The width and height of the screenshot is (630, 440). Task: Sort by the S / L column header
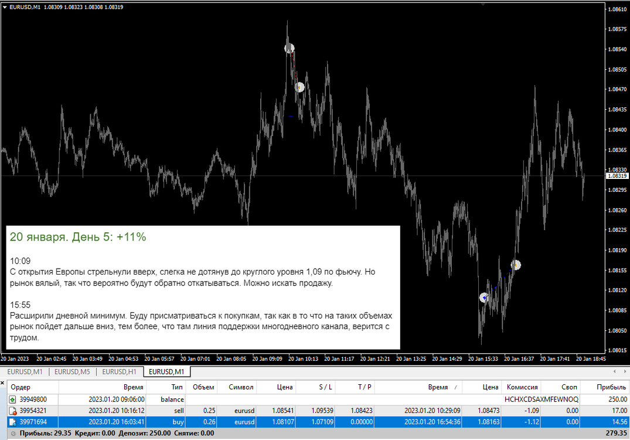(x=315, y=387)
